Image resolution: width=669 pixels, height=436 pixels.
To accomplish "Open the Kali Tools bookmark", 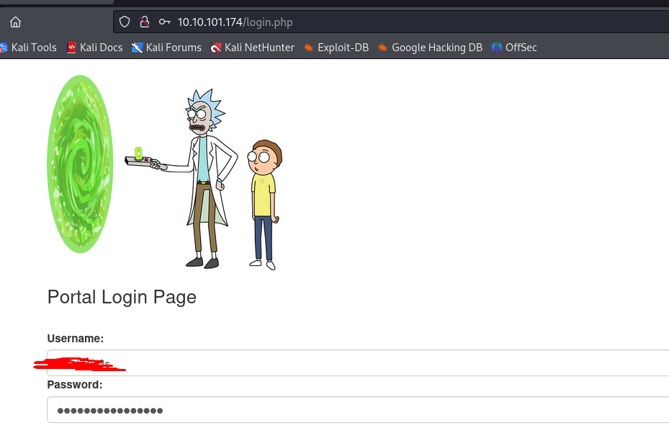I will coord(33,48).
